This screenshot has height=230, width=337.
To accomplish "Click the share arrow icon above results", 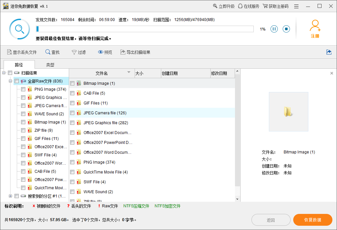I will [x=329, y=52].
